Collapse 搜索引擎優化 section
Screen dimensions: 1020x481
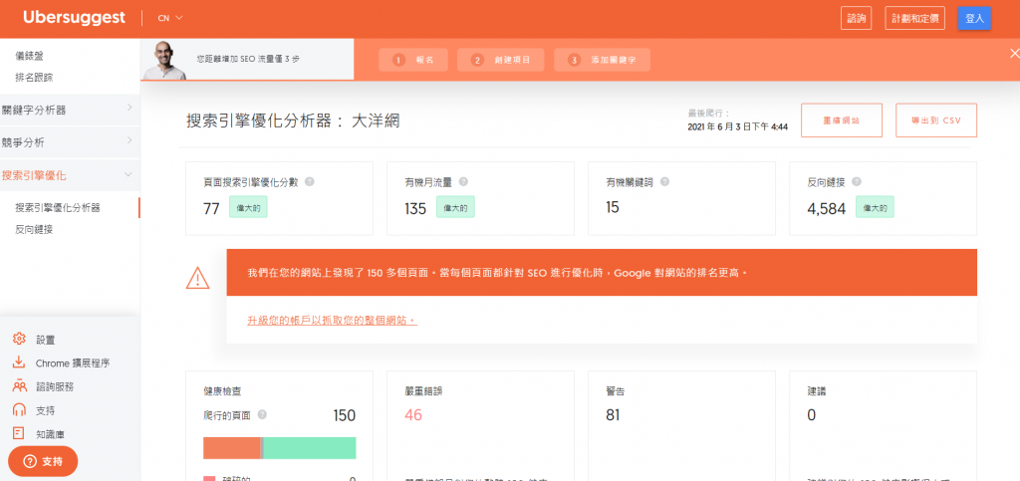(x=70, y=175)
